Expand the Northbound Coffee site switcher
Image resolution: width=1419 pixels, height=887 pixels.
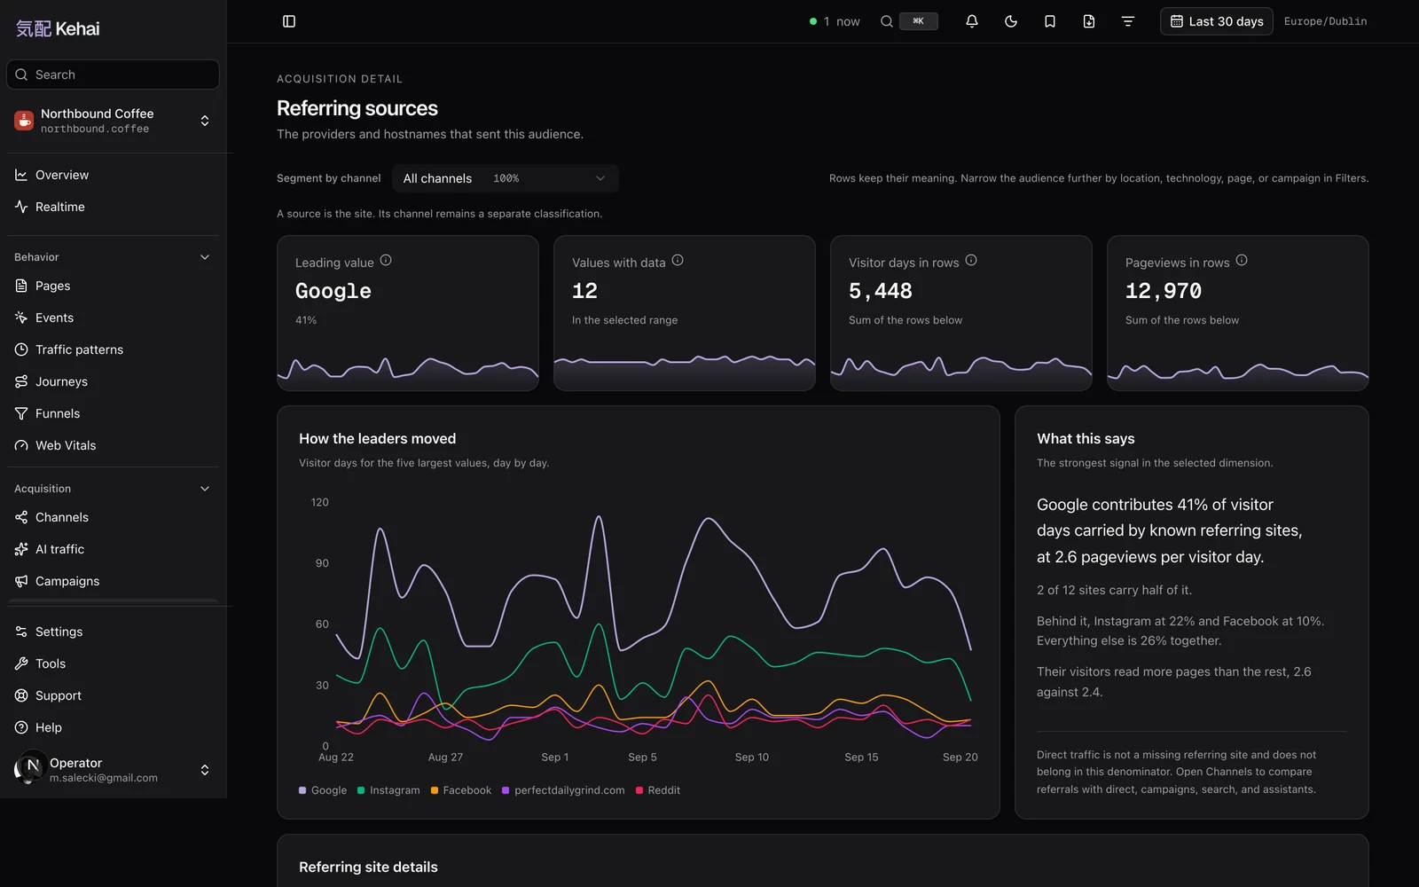tap(205, 121)
